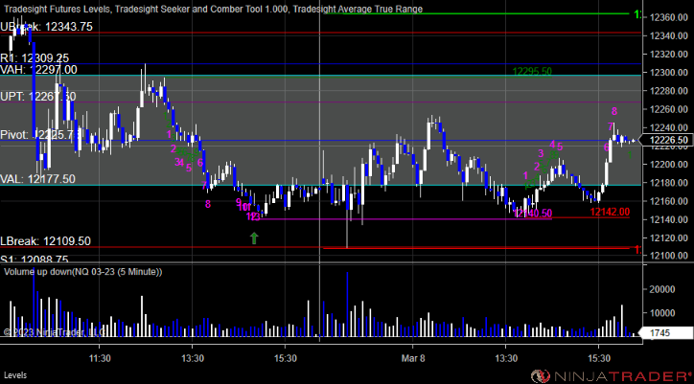This screenshot has width=694, height=384.
Task: Click the 20000 volume axis label
Action: click(x=662, y=289)
